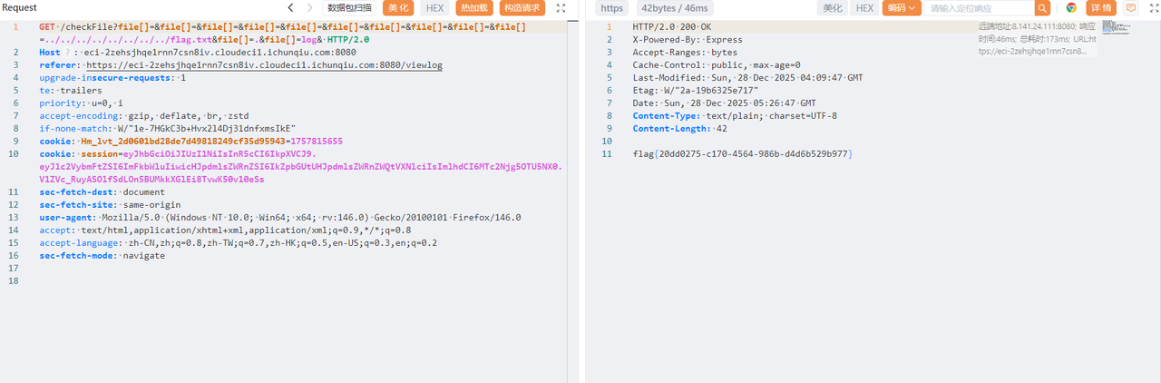Click the 数据包扫描 packet scan button

click(x=349, y=8)
